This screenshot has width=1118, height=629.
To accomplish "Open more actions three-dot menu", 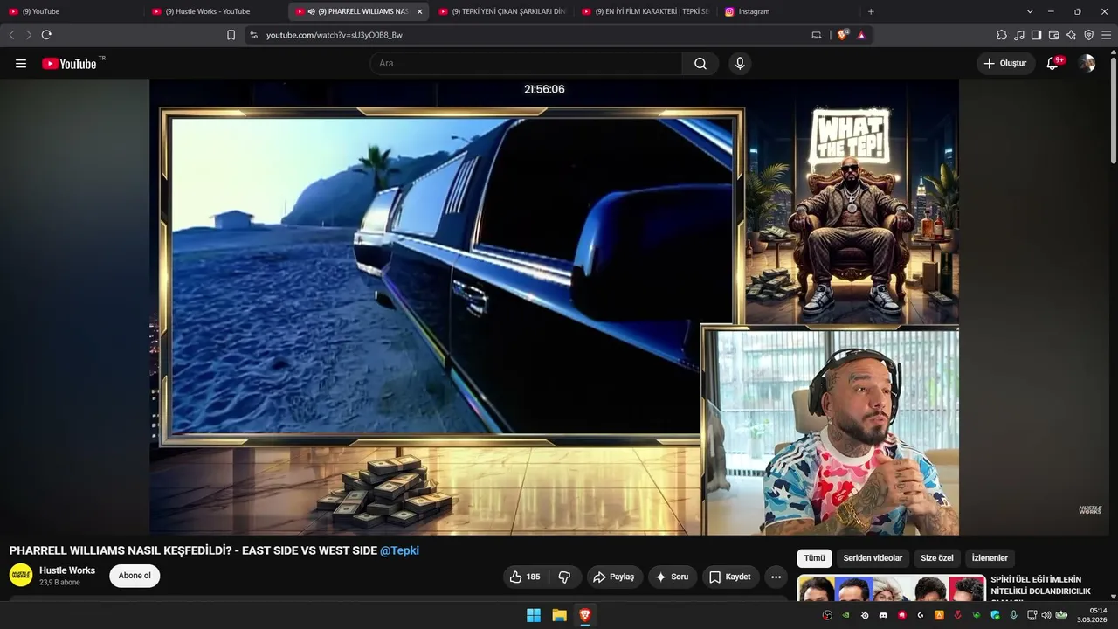I will click(776, 577).
